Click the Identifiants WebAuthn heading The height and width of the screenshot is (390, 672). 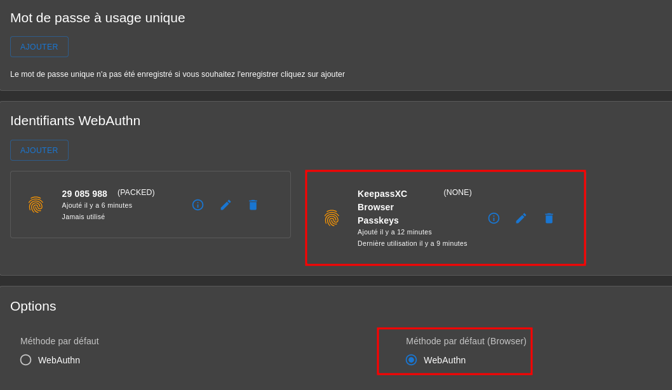point(75,121)
